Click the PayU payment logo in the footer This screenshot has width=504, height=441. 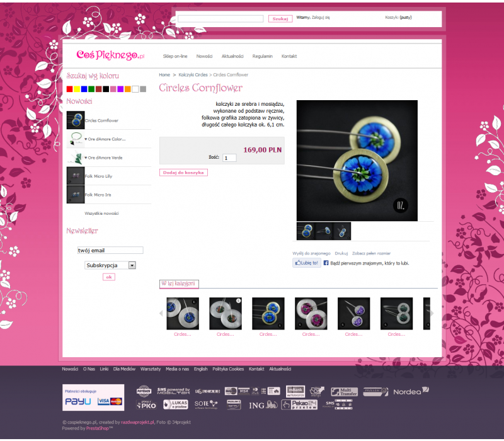coord(78,401)
